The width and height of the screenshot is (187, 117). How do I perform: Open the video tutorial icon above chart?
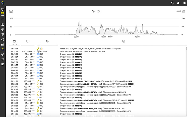(x=11, y=11)
